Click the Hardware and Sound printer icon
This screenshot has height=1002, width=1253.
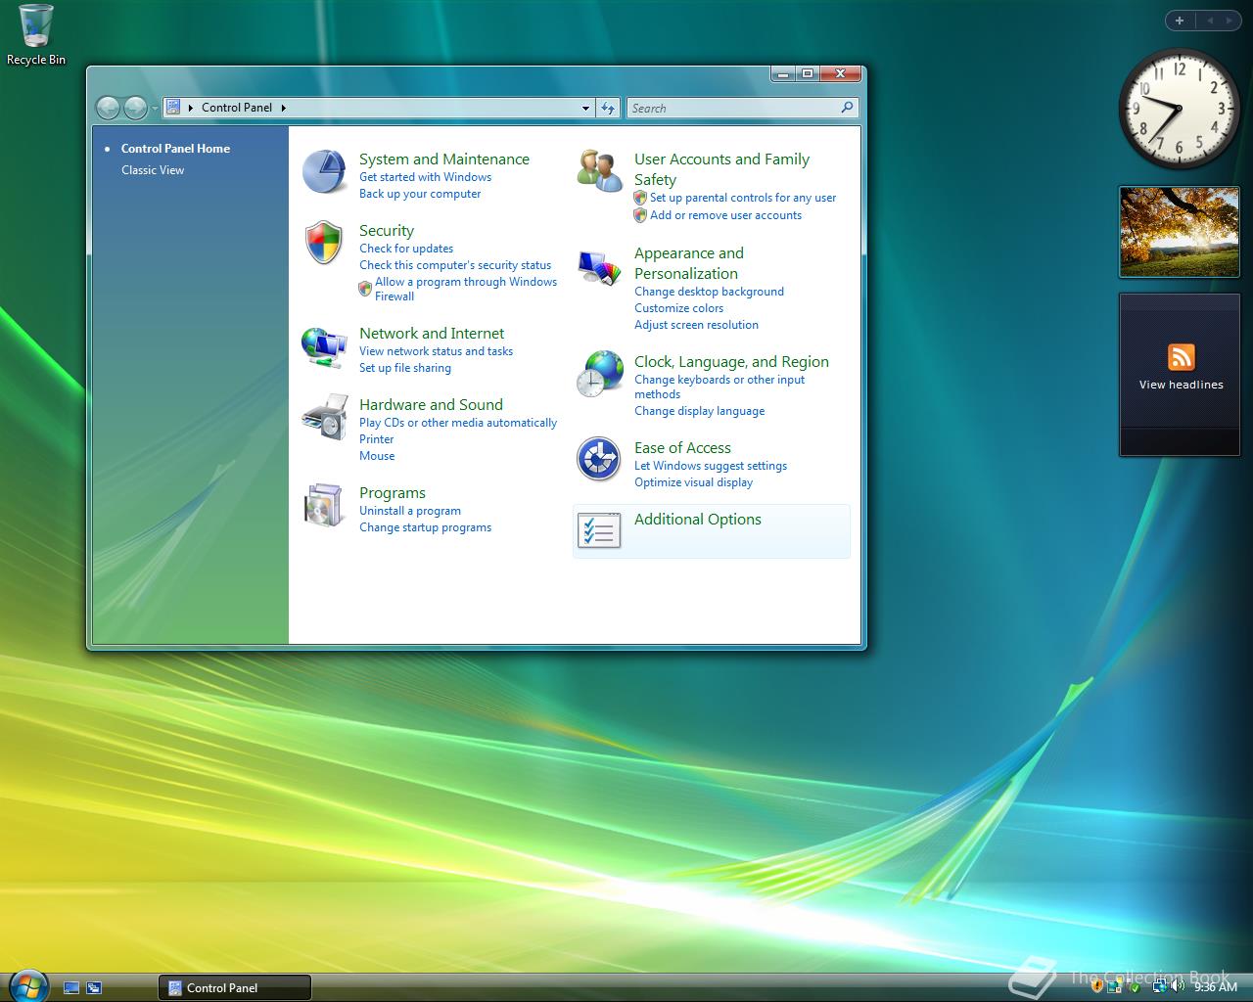(324, 418)
